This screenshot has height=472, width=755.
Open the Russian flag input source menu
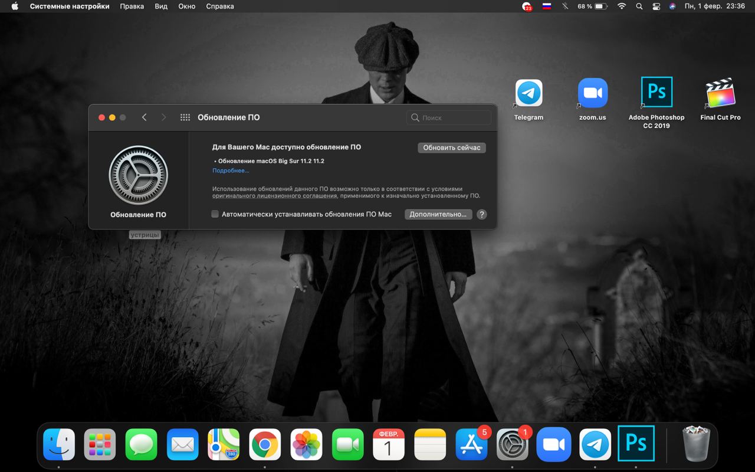[x=546, y=6]
